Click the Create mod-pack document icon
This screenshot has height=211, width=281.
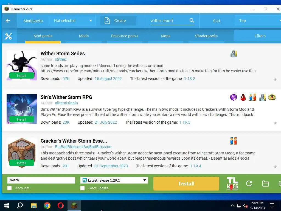tap(107, 21)
